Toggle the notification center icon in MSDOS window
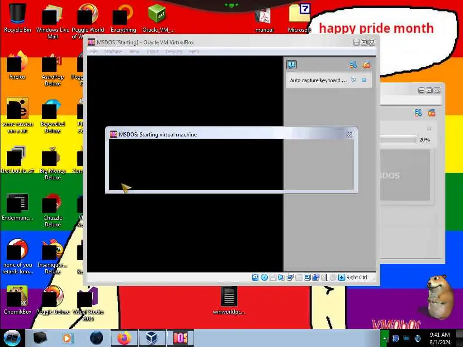 tap(292, 65)
